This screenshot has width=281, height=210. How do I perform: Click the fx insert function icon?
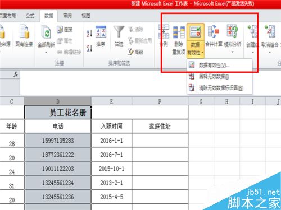16,74
